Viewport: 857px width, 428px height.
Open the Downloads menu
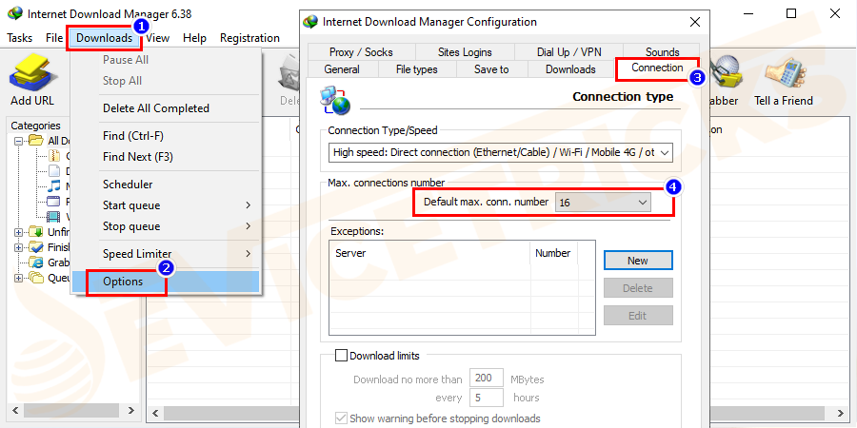[x=104, y=38]
